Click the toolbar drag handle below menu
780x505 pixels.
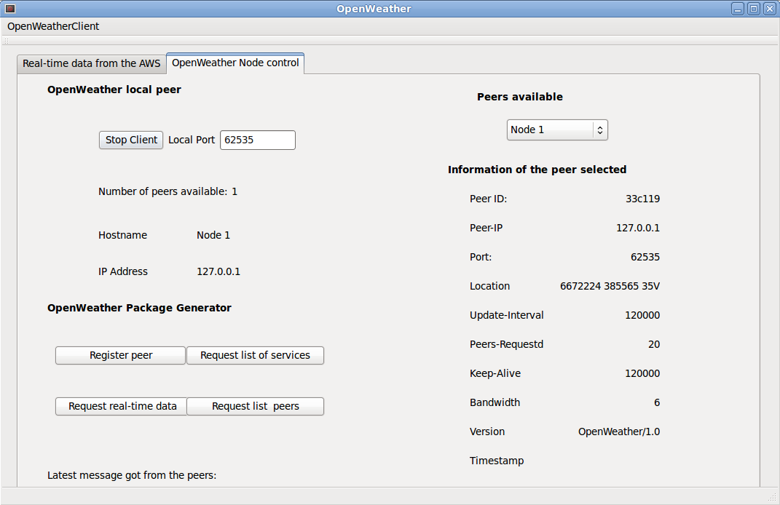6,41
